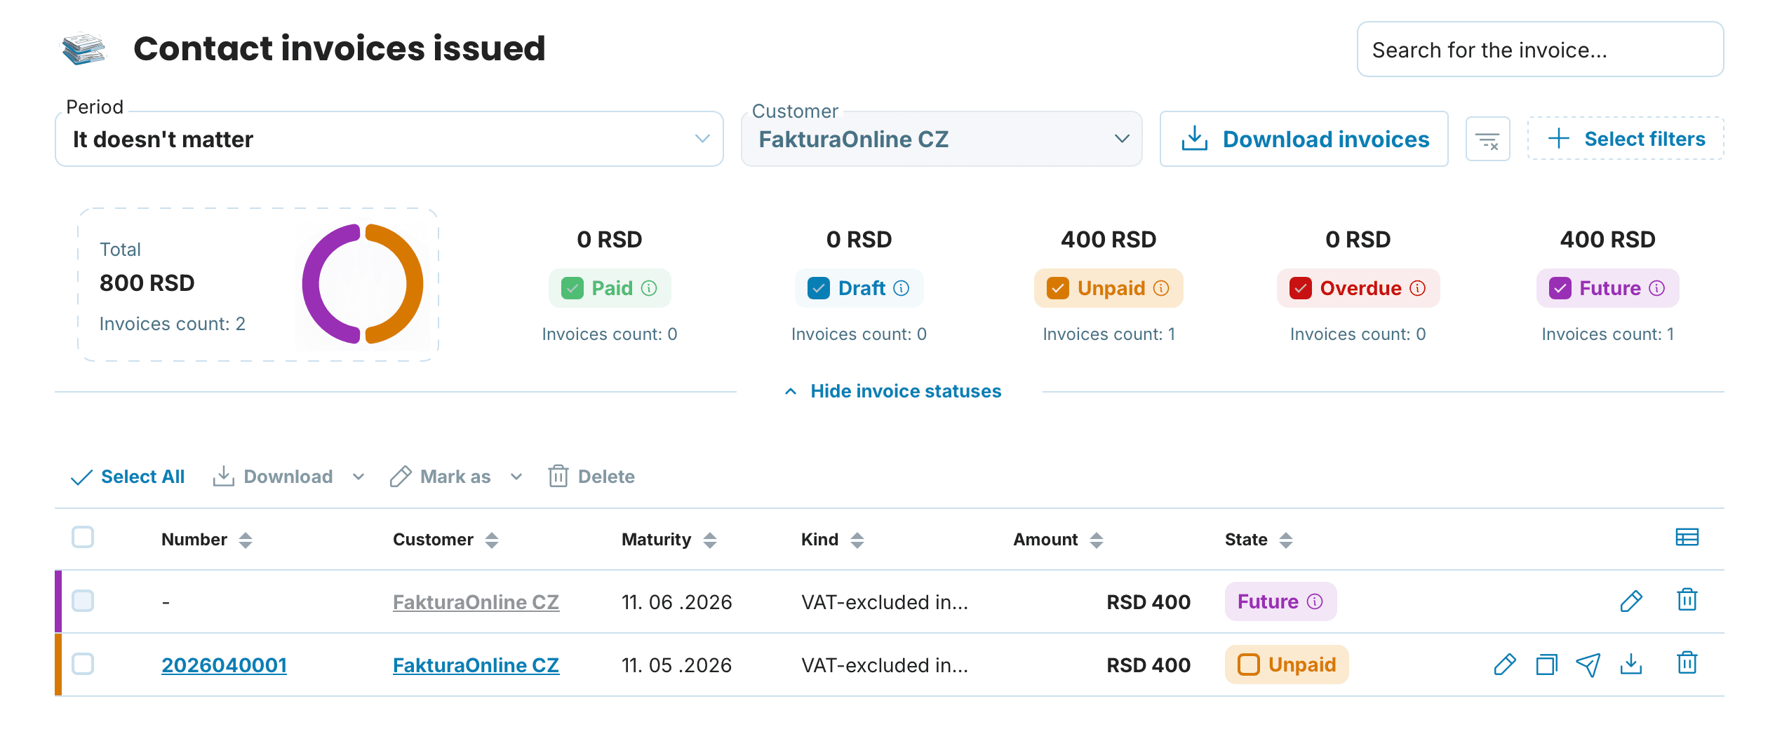Click info icon in Future row badge
Viewport: 1775px width, 729px height.
(1315, 601)
